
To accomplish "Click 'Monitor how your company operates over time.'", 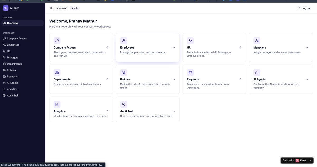I will (x=80, y=116).
